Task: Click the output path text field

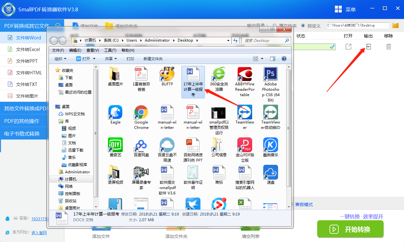Action: click(x=358, y=25)
